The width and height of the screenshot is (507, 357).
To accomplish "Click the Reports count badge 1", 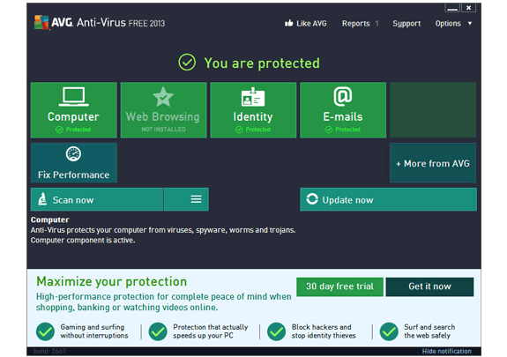I will 377,23.
